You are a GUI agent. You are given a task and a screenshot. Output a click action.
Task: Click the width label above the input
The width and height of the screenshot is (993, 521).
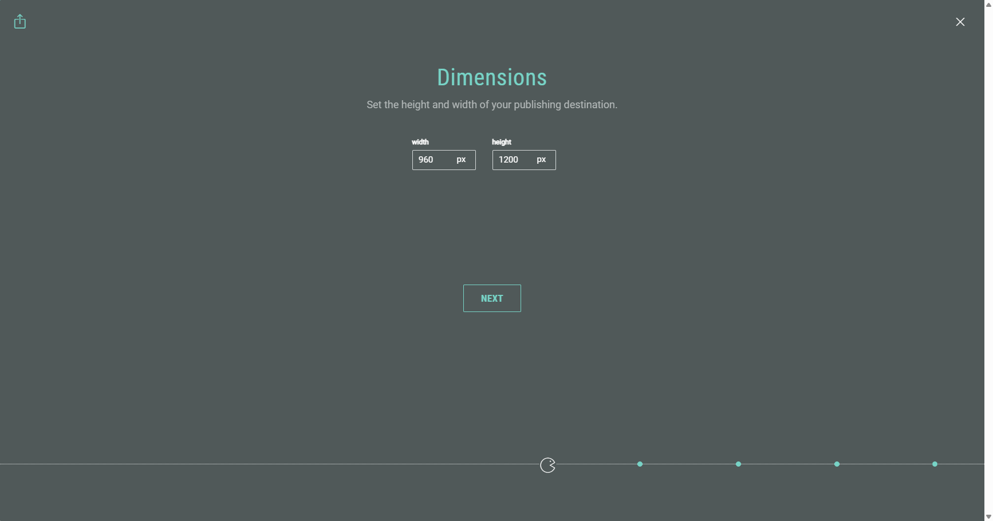(420, 142)
